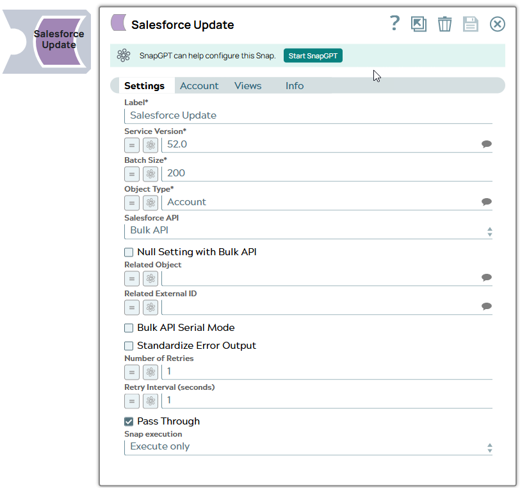
Task: Click SnapGPT icon beside Batch Size
Action: coord(150,174)
